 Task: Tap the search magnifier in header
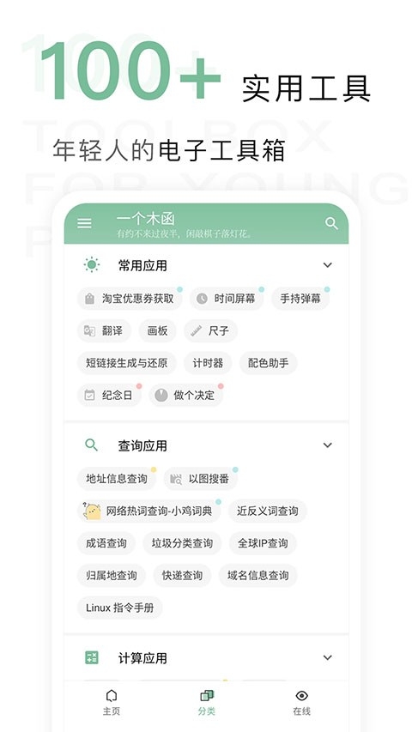[x=331, y=223]
